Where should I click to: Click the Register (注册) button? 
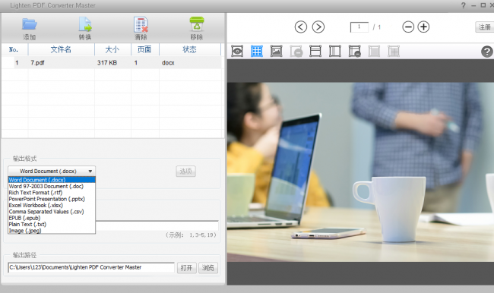point(485,27)
